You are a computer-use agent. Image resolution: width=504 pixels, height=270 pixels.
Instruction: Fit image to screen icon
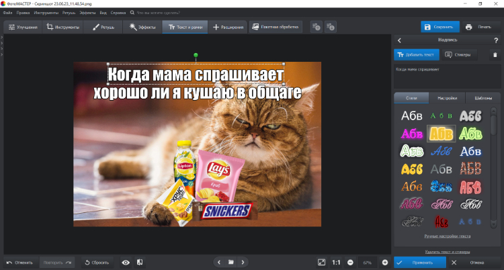point(321,263)
